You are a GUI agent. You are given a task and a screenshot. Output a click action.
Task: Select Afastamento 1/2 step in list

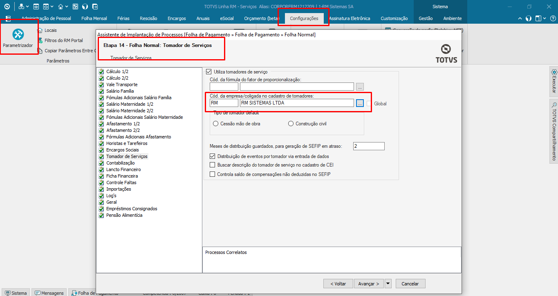123,124
